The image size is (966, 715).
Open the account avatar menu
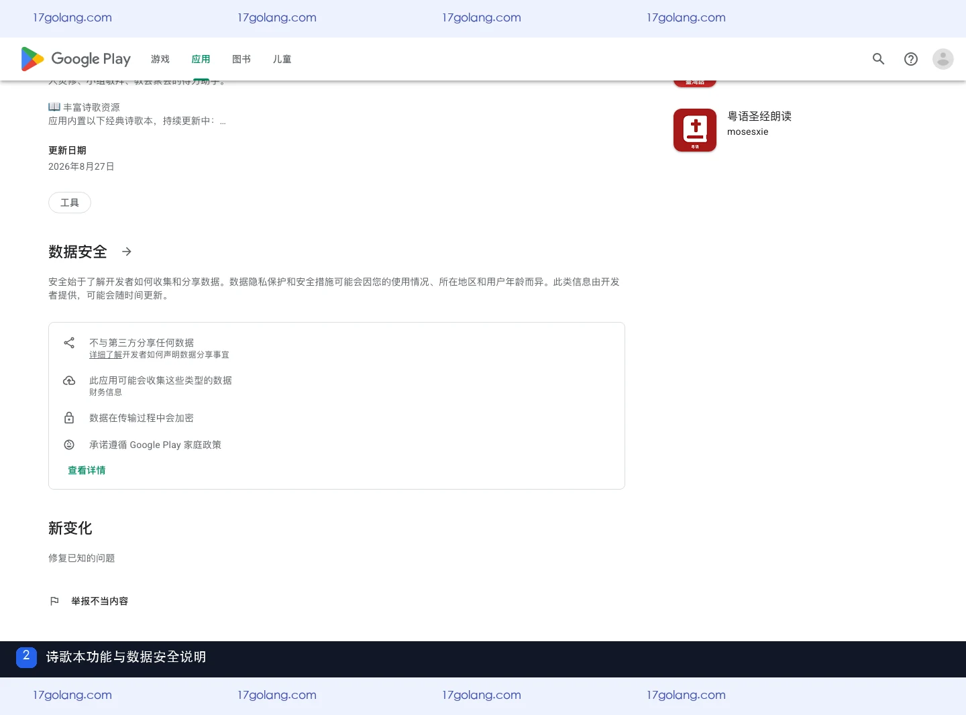(943, 59)
